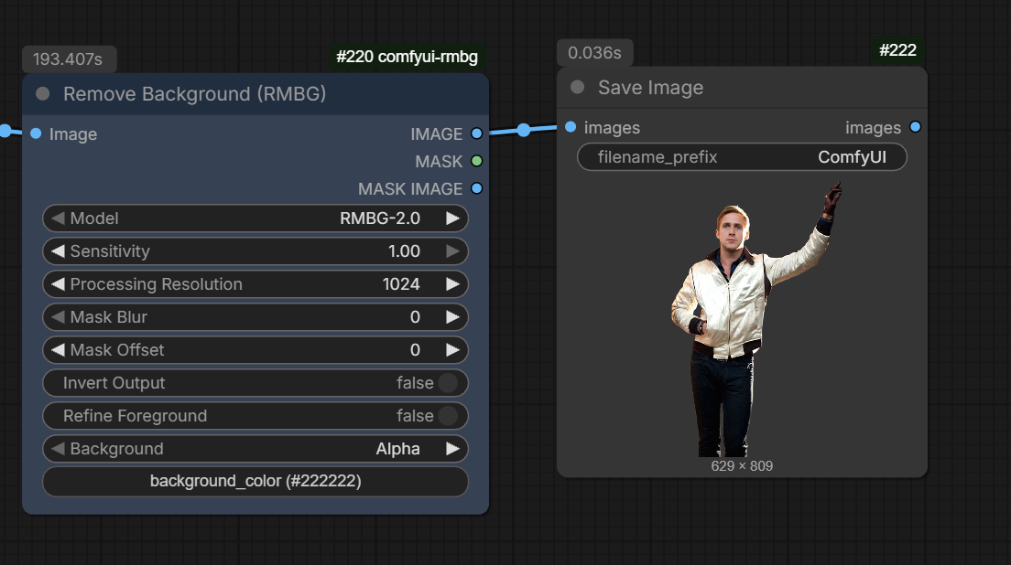
Task: Increase Sensitivity with right arrow
Action: [x=452, y=251]
